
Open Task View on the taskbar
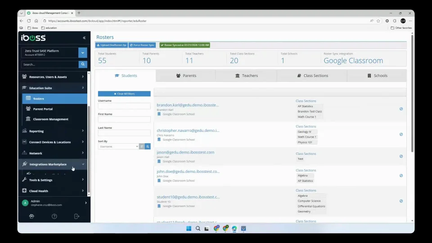(207, 229)
